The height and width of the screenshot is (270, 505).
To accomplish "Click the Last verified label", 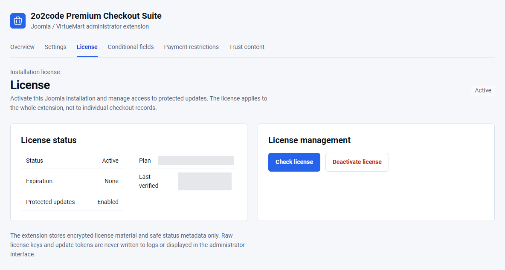I will tap(148, 181).
